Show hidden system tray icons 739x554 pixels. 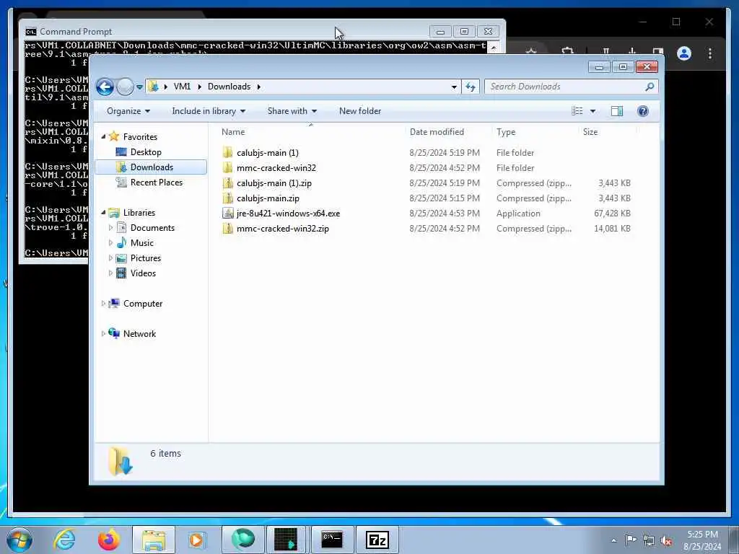point(613,540)
